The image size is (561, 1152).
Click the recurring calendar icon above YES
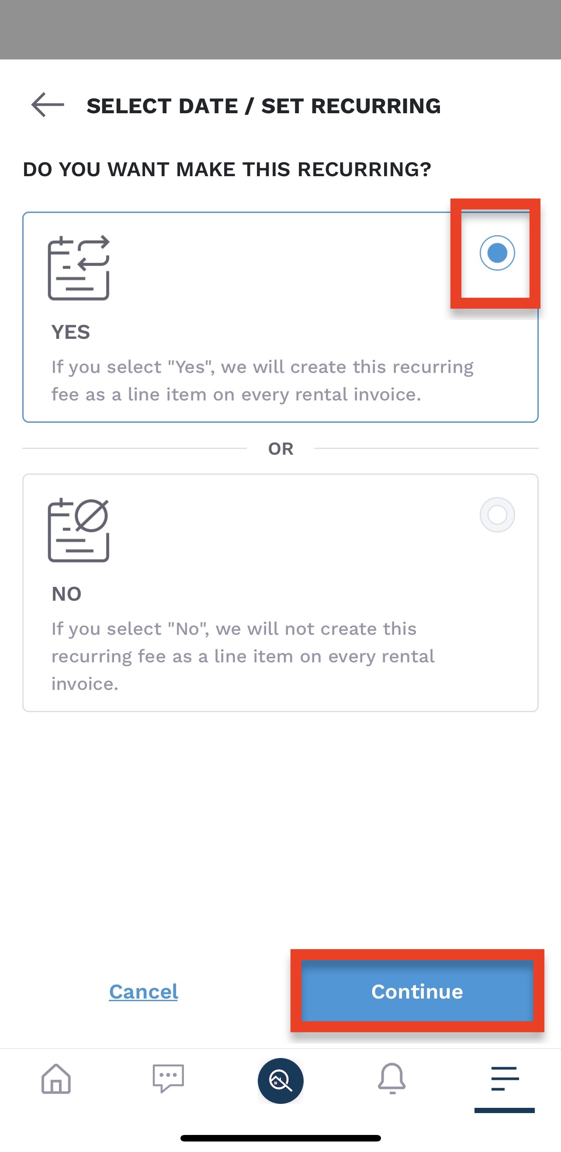click(79, 268)
